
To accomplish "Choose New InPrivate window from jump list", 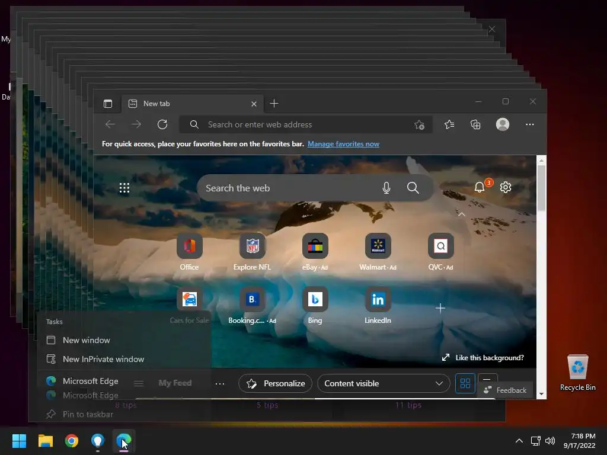I will tap(124, 359).
